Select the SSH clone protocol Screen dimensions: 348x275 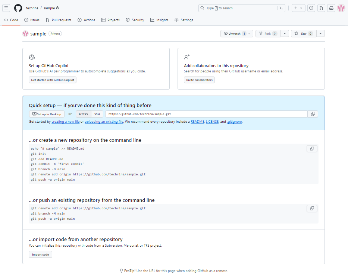coord(97,114)
